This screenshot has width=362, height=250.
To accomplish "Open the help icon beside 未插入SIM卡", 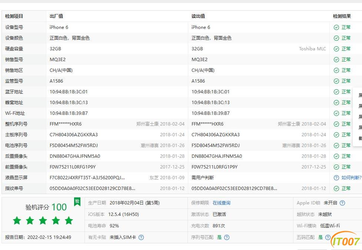I will pyautogui.click(x=141, y=237).
